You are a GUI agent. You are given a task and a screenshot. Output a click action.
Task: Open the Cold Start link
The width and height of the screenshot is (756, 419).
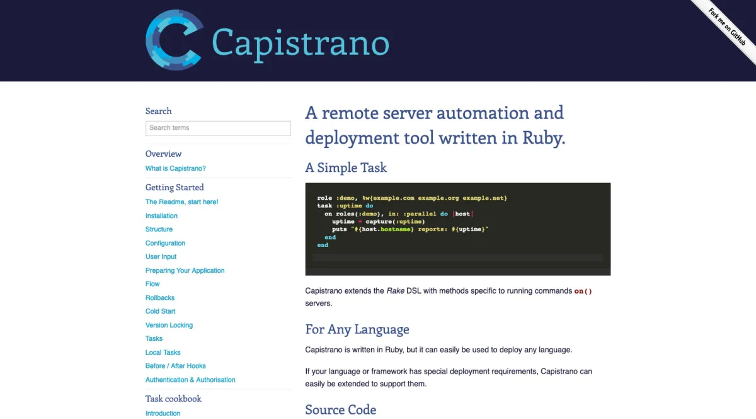coord(161,311)
